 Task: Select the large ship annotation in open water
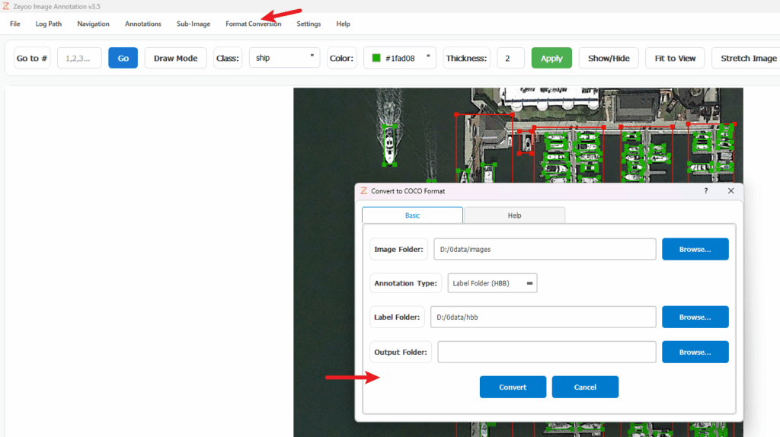(x=389, y=145)
